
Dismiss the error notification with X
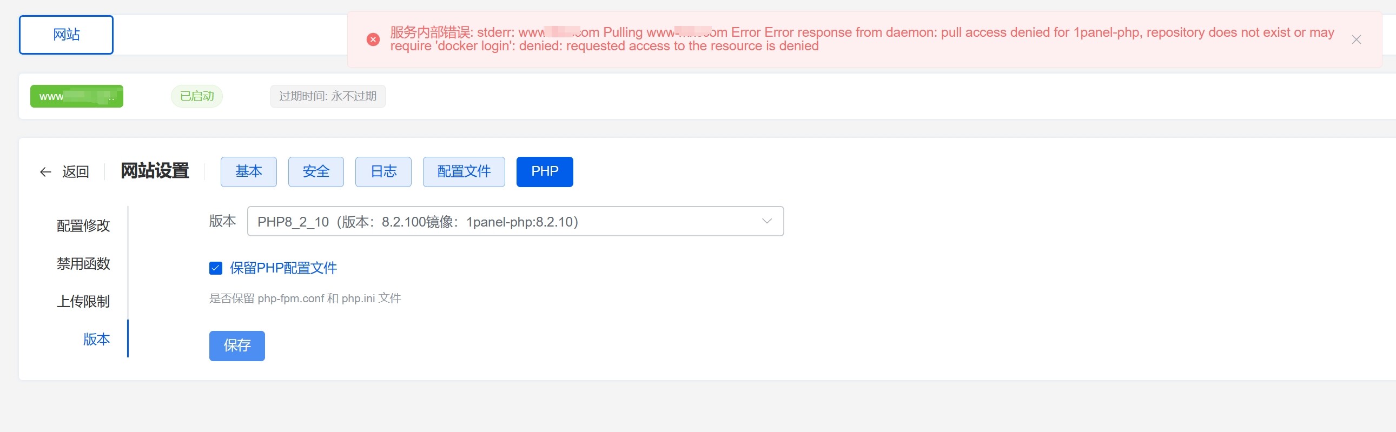(x=1356, y=39)
